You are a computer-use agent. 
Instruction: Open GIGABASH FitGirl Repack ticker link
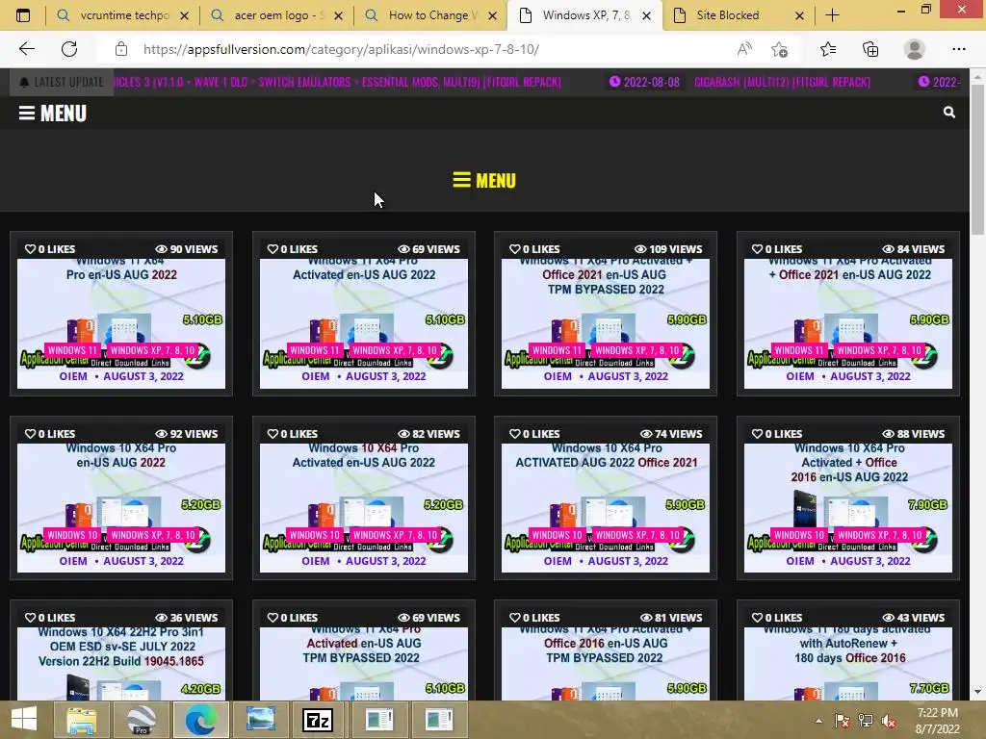[782, 82]
